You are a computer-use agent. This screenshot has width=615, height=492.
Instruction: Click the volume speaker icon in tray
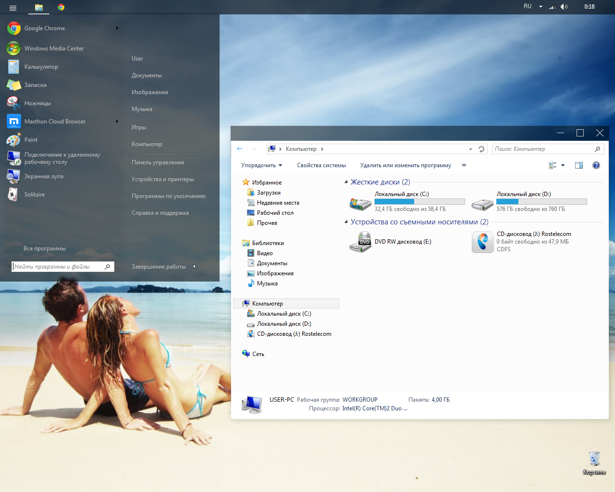564,7
